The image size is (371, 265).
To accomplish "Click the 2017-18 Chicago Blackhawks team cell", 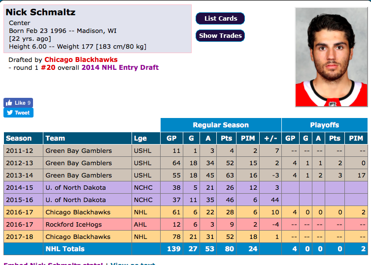I will pos(87,236).
